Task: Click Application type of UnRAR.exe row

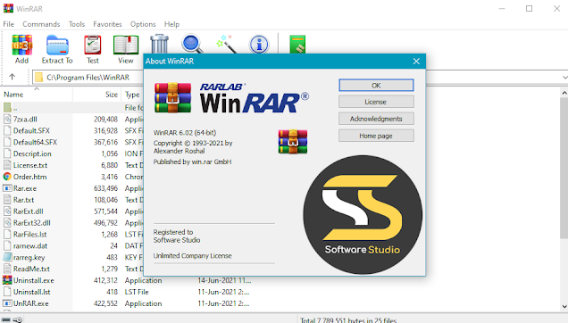Action: click(144, 303)
